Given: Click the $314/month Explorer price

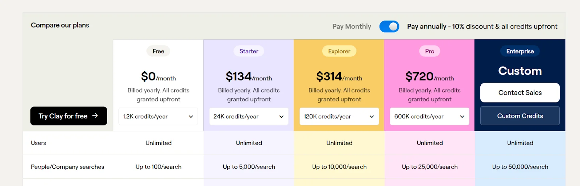Looking at the screenshot, I should [339, 77].
